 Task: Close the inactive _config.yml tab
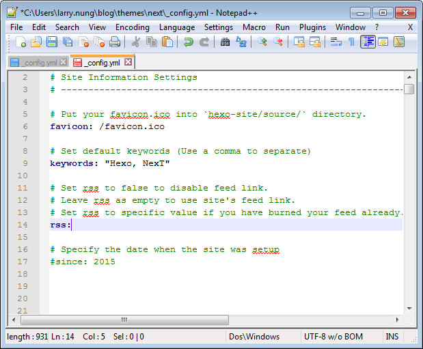click(63, 62)
